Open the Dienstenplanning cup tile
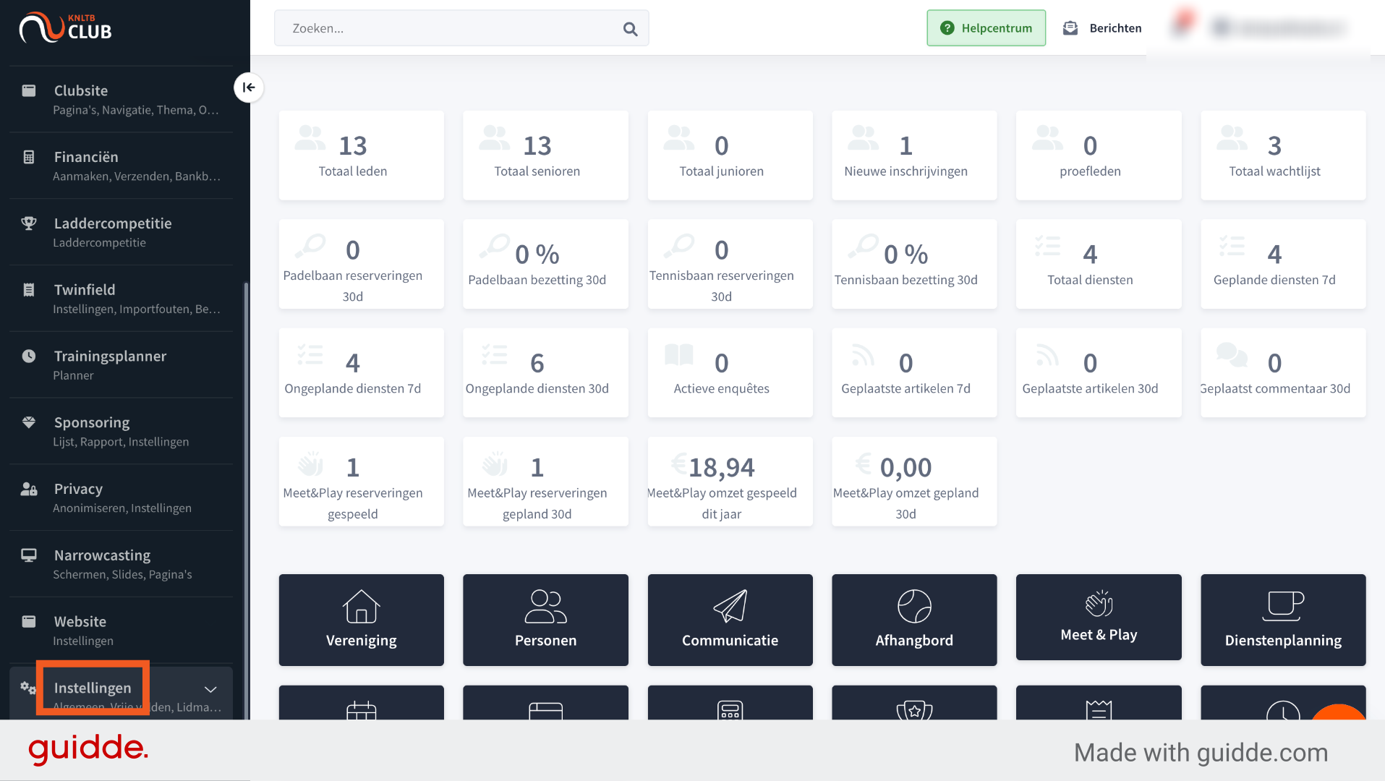This screenshot has height=781, width=1385. [1283, 620]
